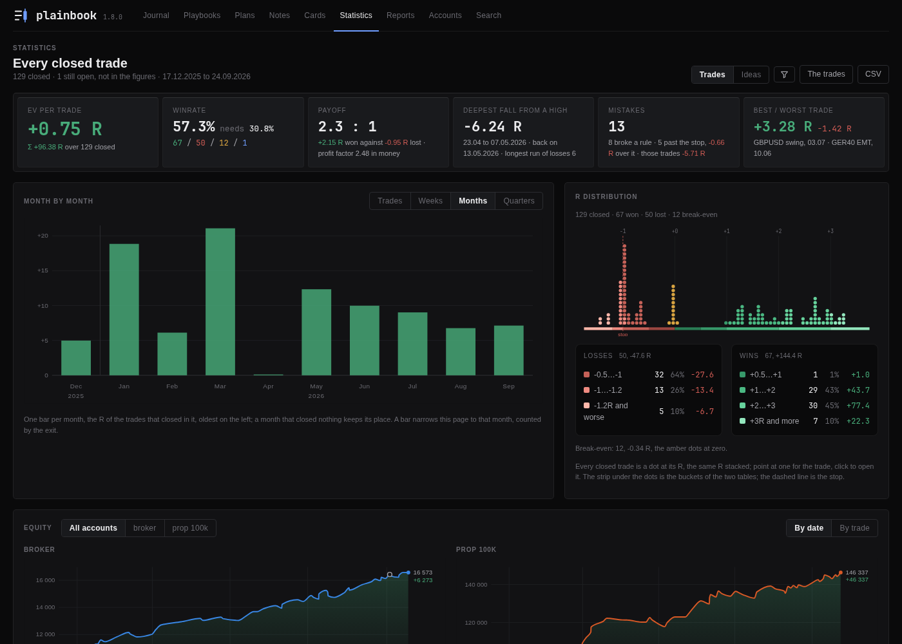Click the '-1.2R and worse' losses label

point(606,412)
